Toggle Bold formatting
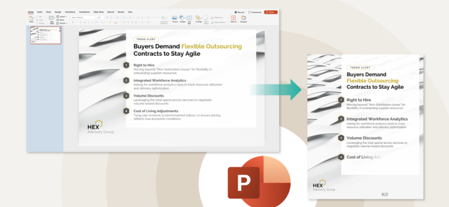 pyautogui.click(x=72, y=22)
